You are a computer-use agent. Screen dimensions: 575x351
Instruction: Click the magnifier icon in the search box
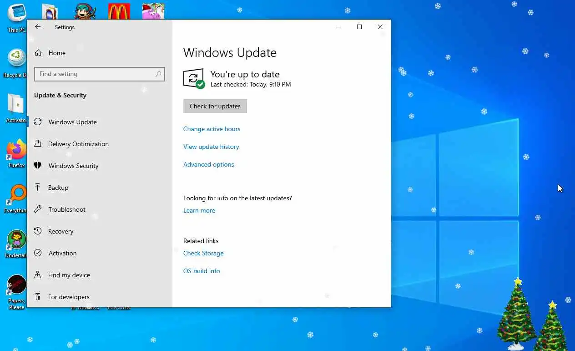(158, 74)
